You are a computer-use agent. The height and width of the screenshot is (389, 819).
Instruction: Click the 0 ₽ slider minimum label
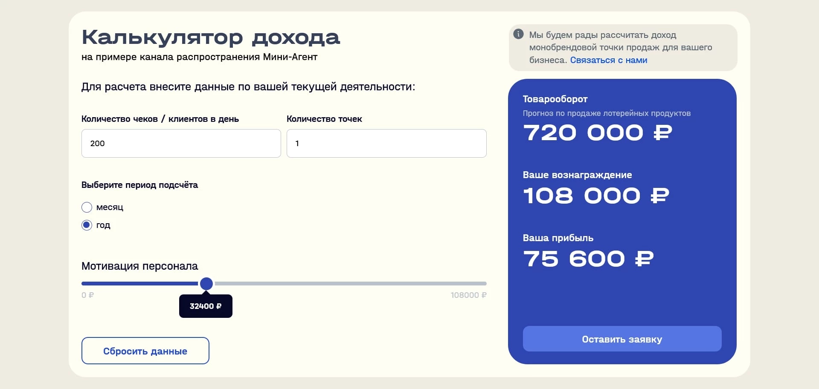pos(87,294)
